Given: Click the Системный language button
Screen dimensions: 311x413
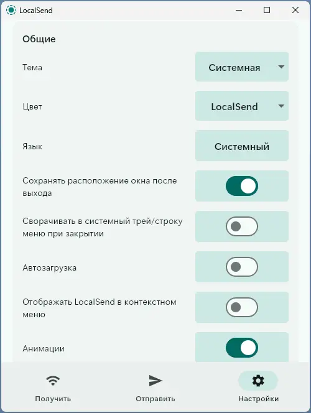Looking at the screenshot, I should click(x=242, y=146).
